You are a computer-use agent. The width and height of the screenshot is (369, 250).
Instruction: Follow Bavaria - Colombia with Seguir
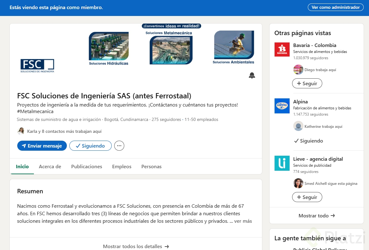coord(307,83)
